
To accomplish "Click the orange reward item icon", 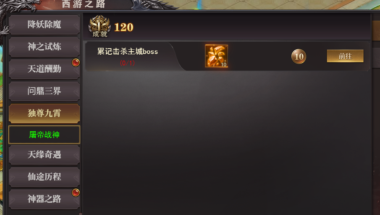I will pos(217,56).
